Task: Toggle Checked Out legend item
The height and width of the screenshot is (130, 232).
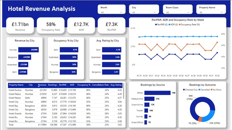Action: click(190, 90)
